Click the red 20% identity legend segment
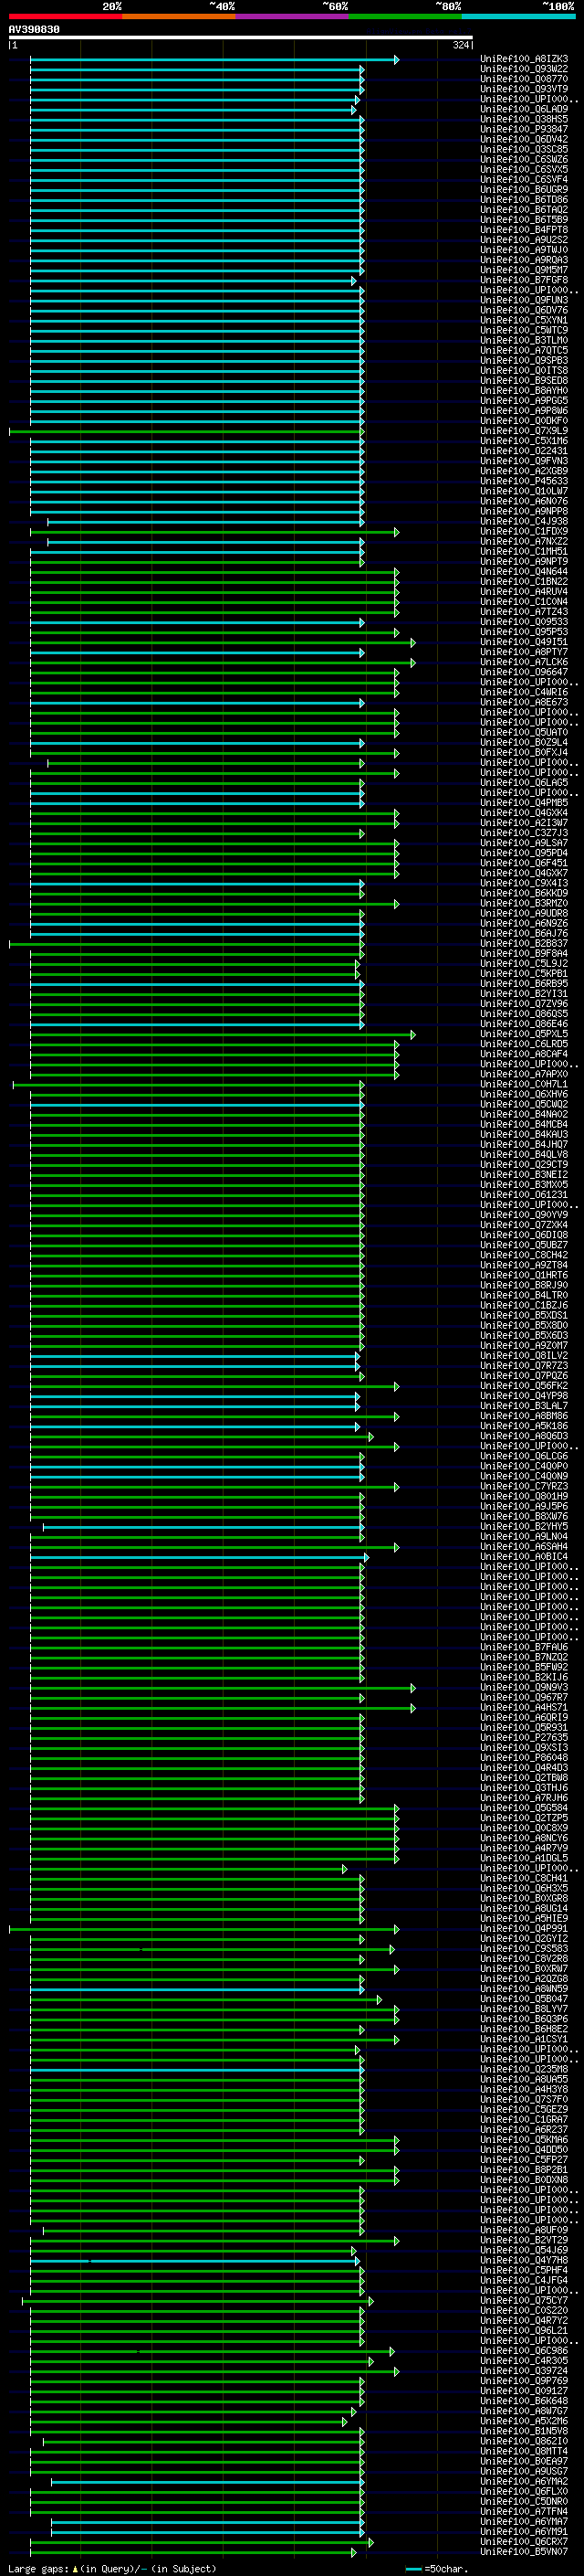The image size is (584, 2576). [x=66, y=16]
